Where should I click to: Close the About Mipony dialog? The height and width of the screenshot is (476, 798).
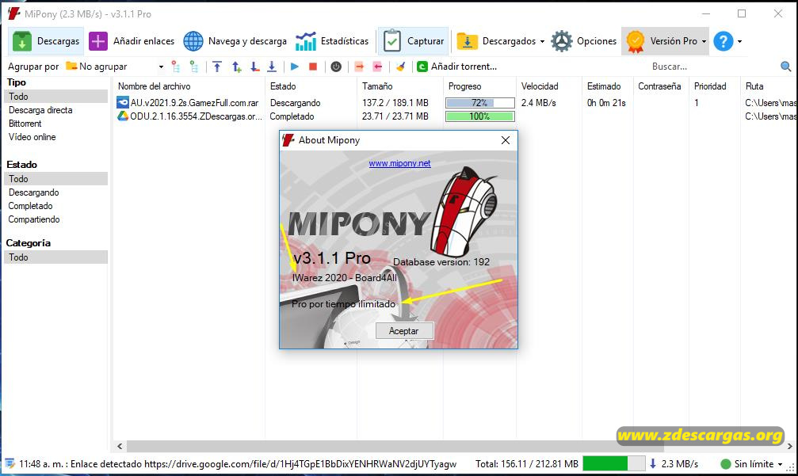pyautogui.click(x=506, y=140)
